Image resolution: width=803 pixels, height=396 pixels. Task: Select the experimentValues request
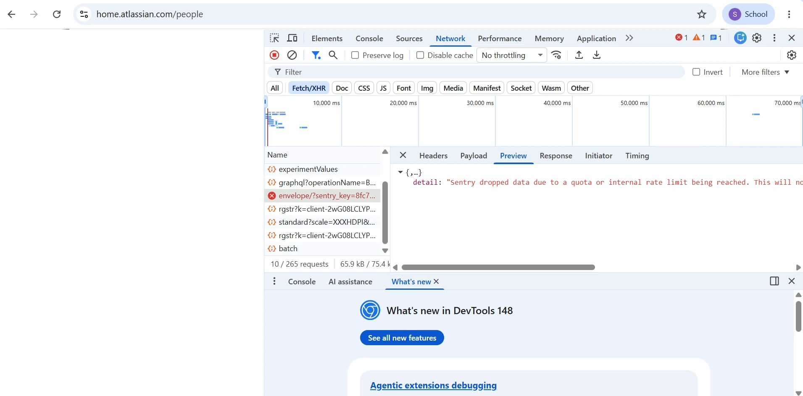click(323, 169)
